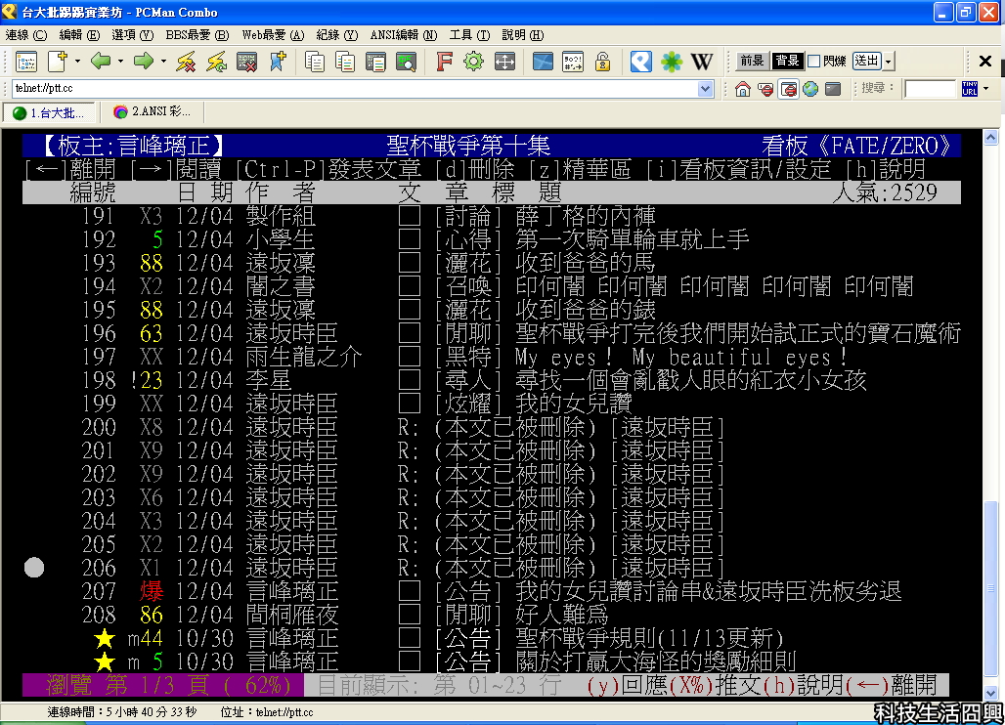Viewport: 1005px width, 725px height.
Task: Click the green flower icon
Action: (671, 62)
